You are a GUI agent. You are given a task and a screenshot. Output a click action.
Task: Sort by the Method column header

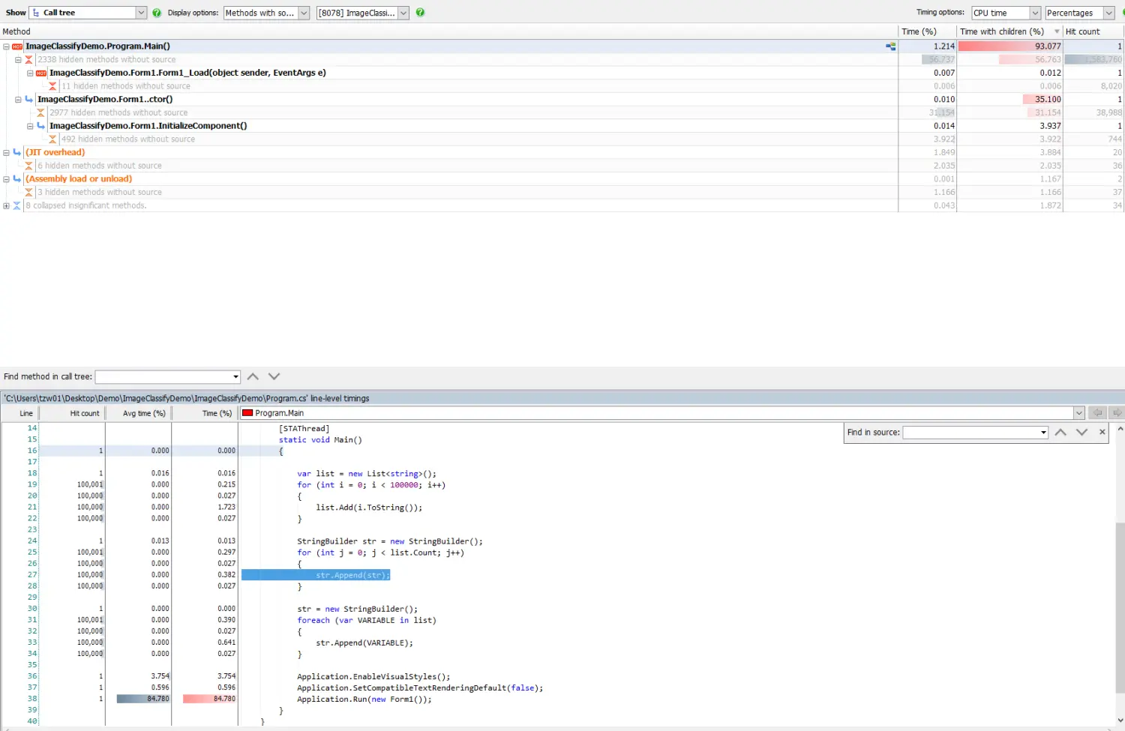point(448,31)
